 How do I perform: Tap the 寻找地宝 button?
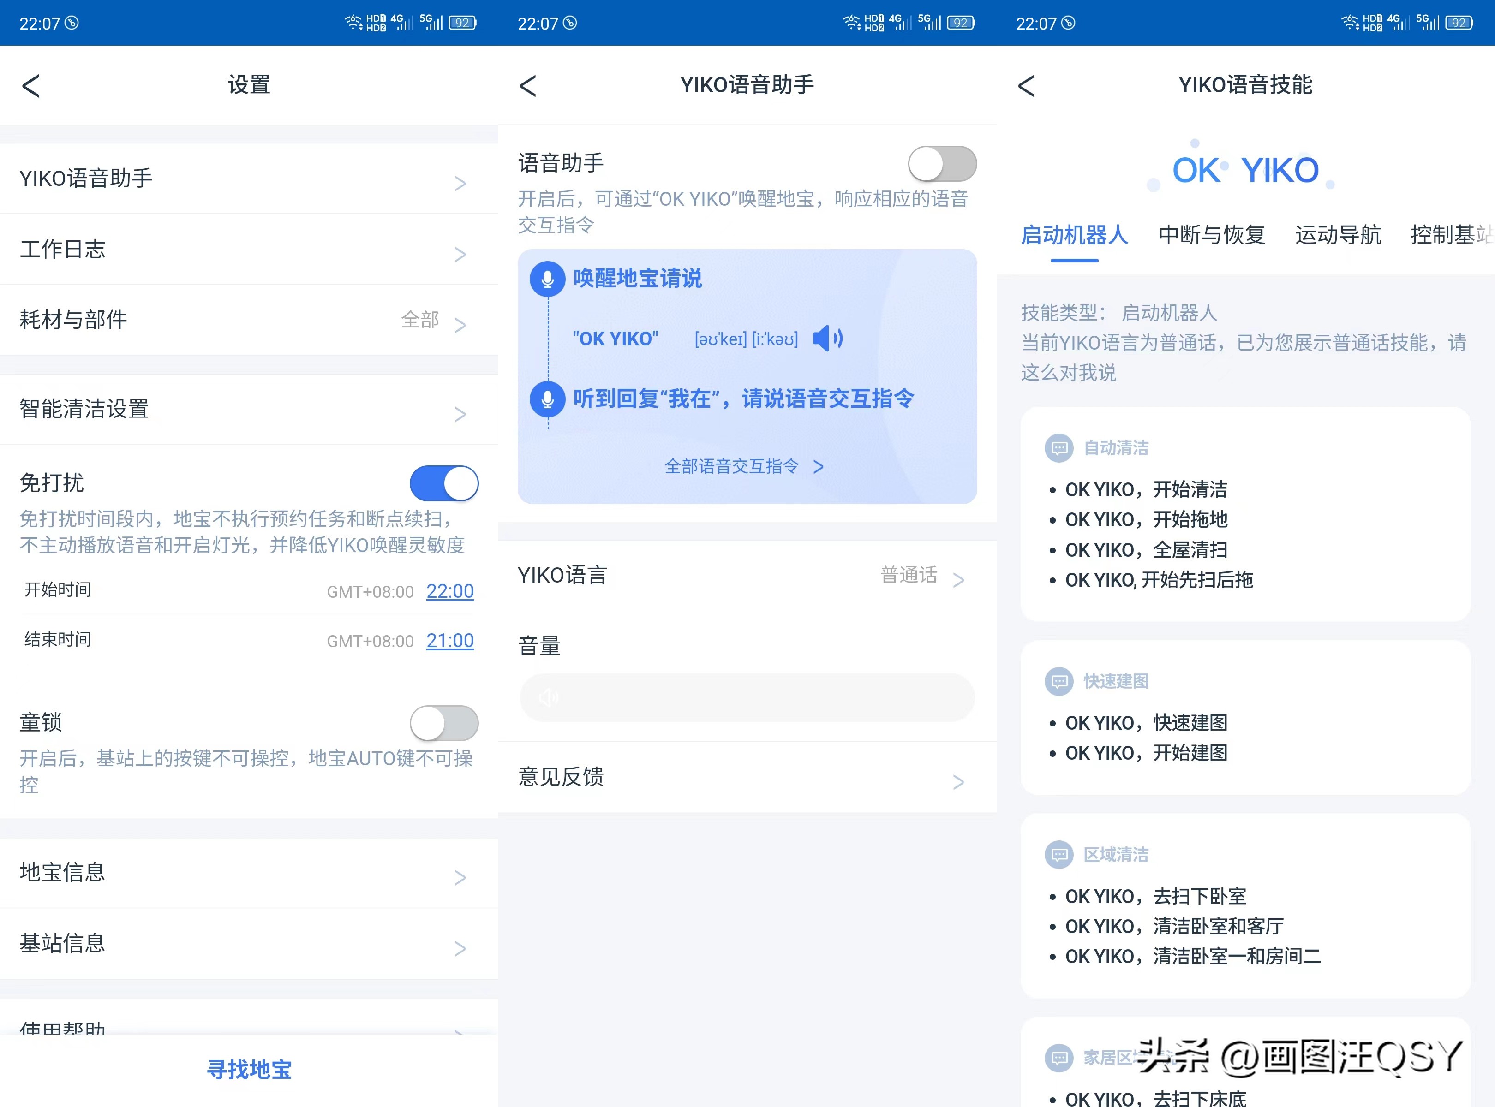point(249,1070)
